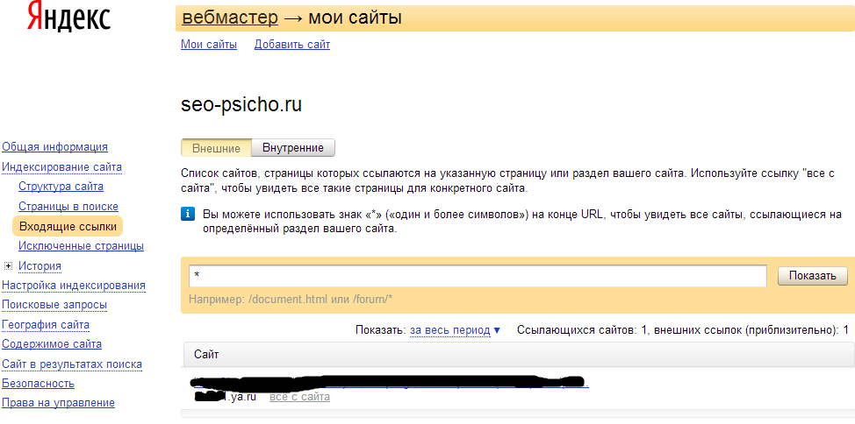855x424 pixels.
Task: Click the Яндекс logo
Action: coord(68,17)
